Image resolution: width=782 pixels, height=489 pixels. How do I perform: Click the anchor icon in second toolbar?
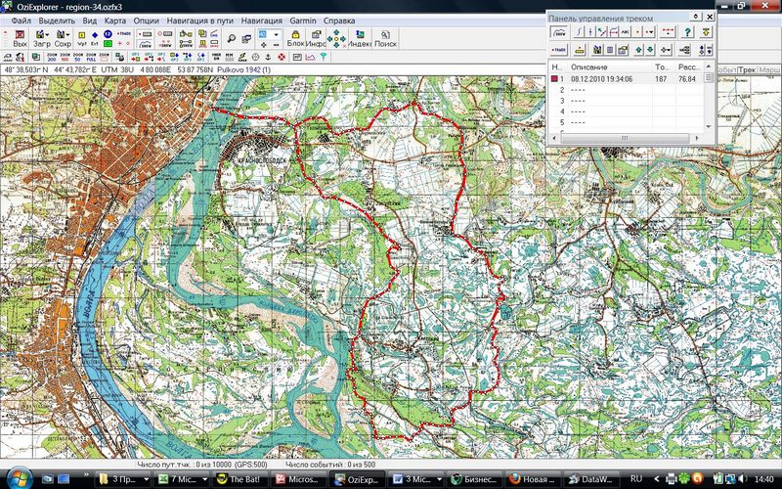[268, 57]
